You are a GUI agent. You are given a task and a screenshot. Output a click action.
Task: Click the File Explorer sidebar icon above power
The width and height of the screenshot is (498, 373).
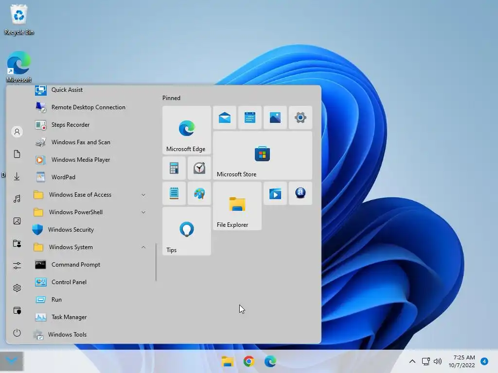(17, 310)
